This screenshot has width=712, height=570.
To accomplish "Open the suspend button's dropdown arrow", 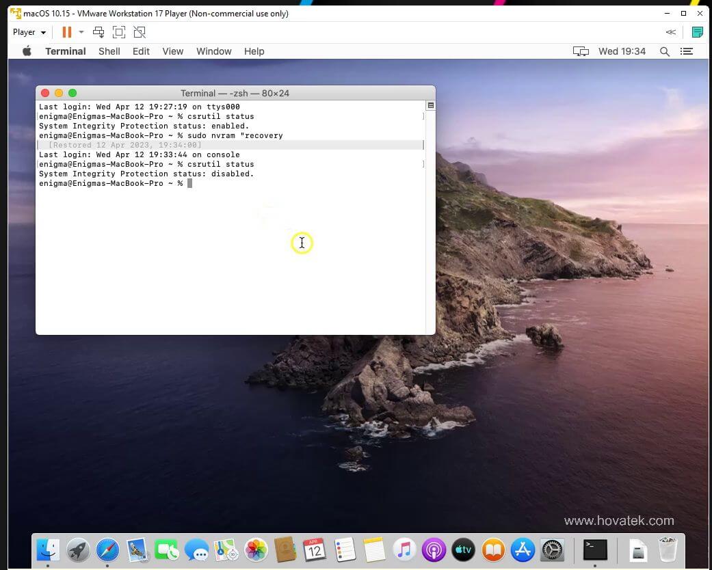I will tap(81, 32).
